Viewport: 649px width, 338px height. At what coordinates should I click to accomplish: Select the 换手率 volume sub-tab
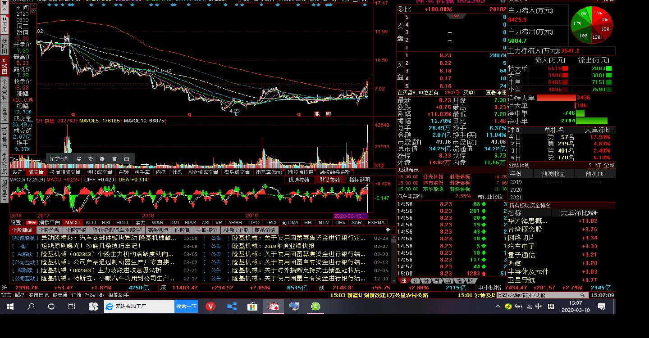[142, 172]
